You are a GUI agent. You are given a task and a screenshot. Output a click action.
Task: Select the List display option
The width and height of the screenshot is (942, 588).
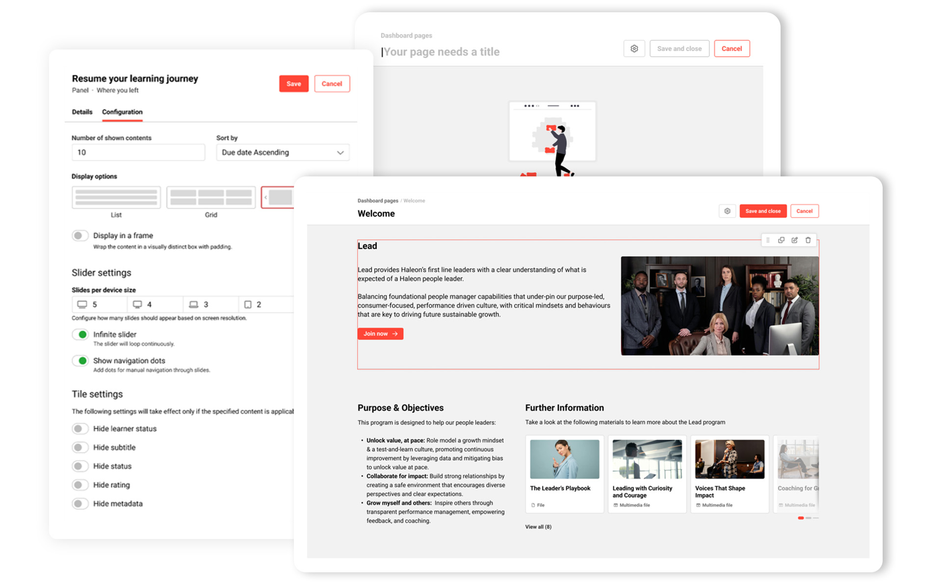pos(116,197)
